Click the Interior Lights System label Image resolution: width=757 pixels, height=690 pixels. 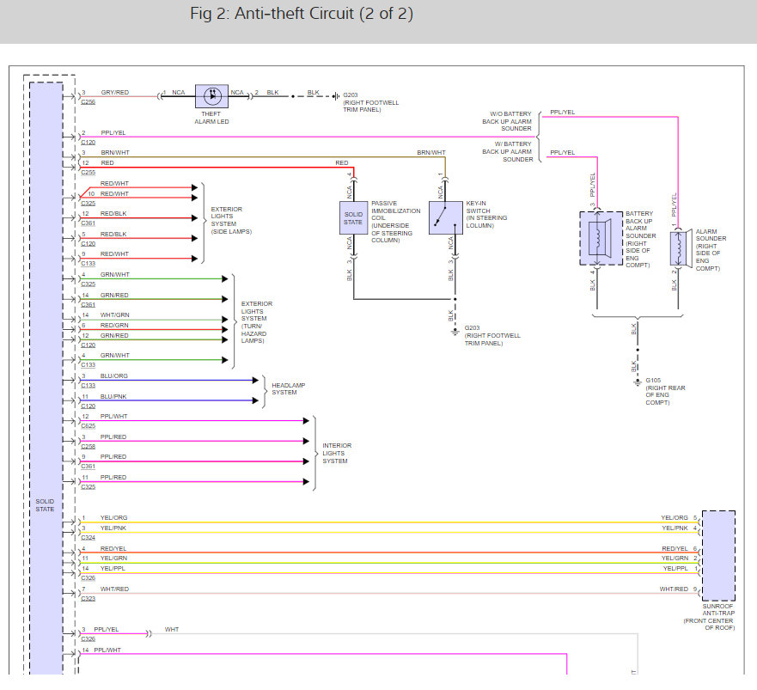tap(336, 453)
